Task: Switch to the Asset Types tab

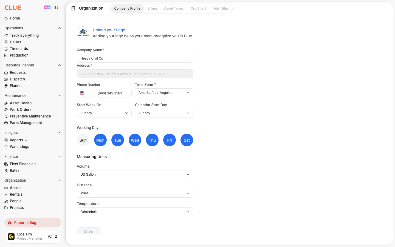Action: click(x=174, y=9)
